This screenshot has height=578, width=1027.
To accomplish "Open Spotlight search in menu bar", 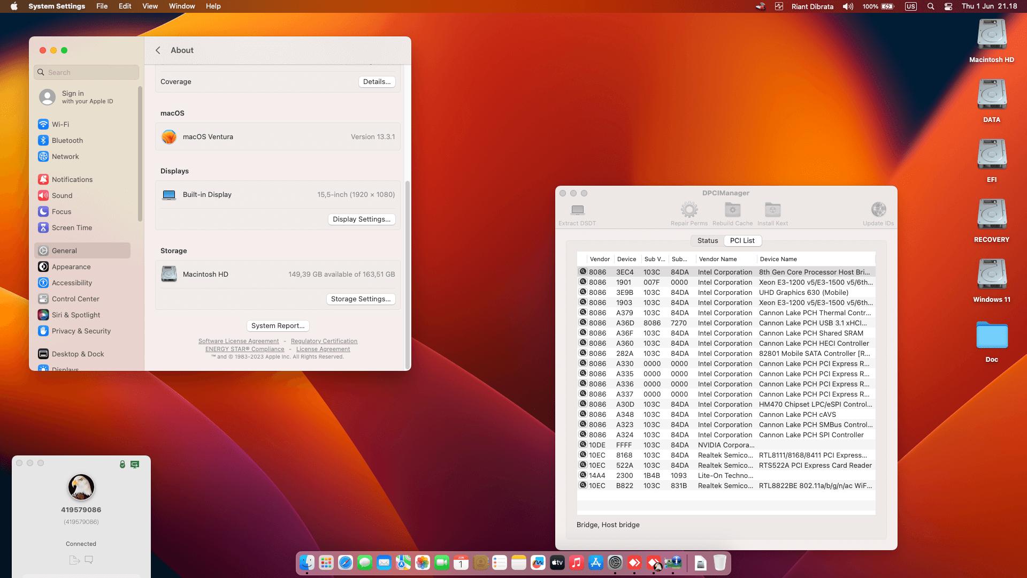I will coord(931,6).
